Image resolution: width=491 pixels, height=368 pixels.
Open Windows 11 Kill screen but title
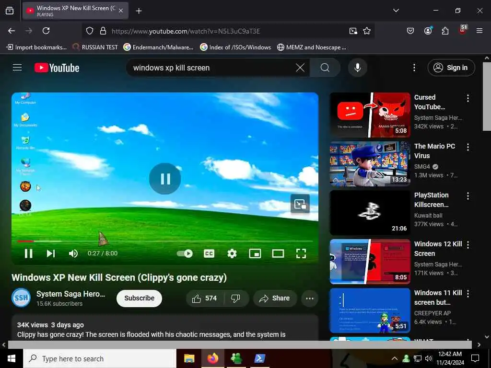click(438, 298)
